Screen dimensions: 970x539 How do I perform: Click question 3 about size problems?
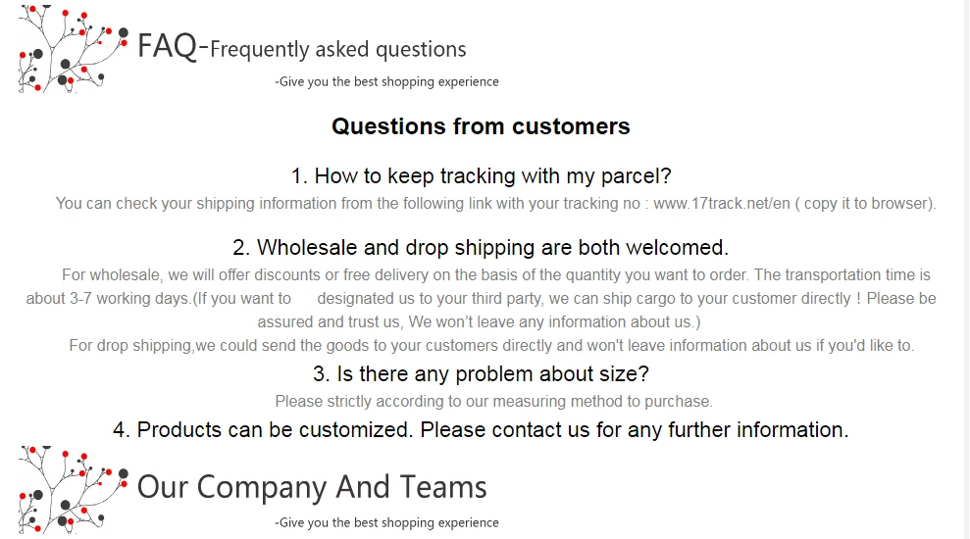pos(481,374)
